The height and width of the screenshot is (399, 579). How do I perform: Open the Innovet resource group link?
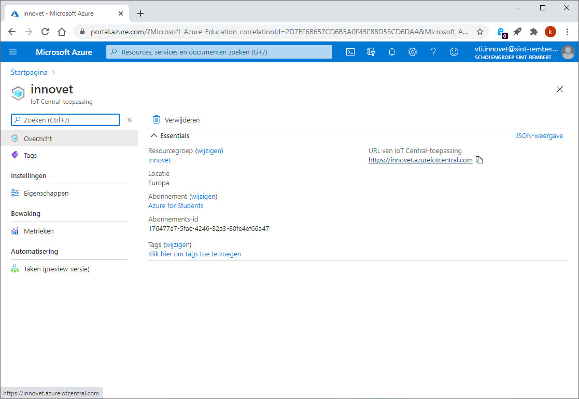[x=160, y=160]
